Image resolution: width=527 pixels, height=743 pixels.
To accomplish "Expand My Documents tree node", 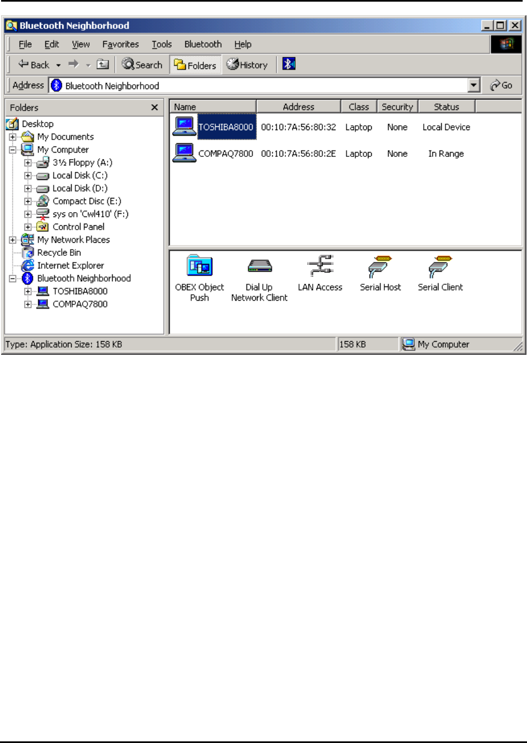I will tap(13, 137).
